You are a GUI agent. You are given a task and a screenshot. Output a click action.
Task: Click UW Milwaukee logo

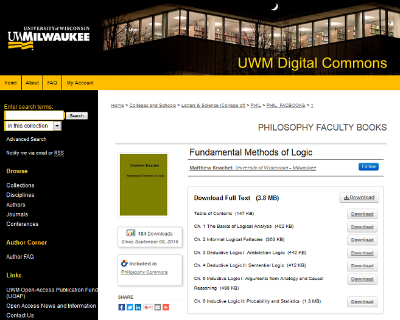tap(49, 38)
